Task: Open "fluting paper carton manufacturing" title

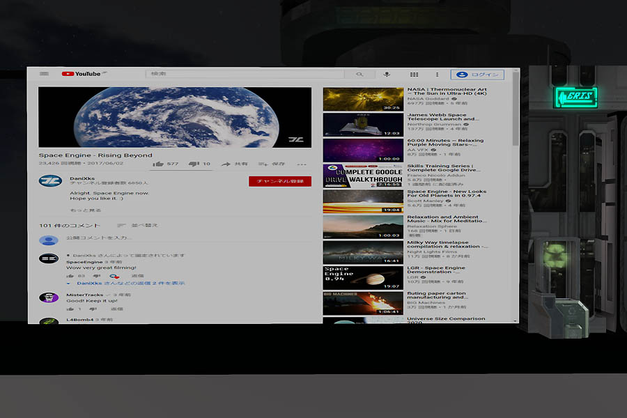Action: click(438, 295)
